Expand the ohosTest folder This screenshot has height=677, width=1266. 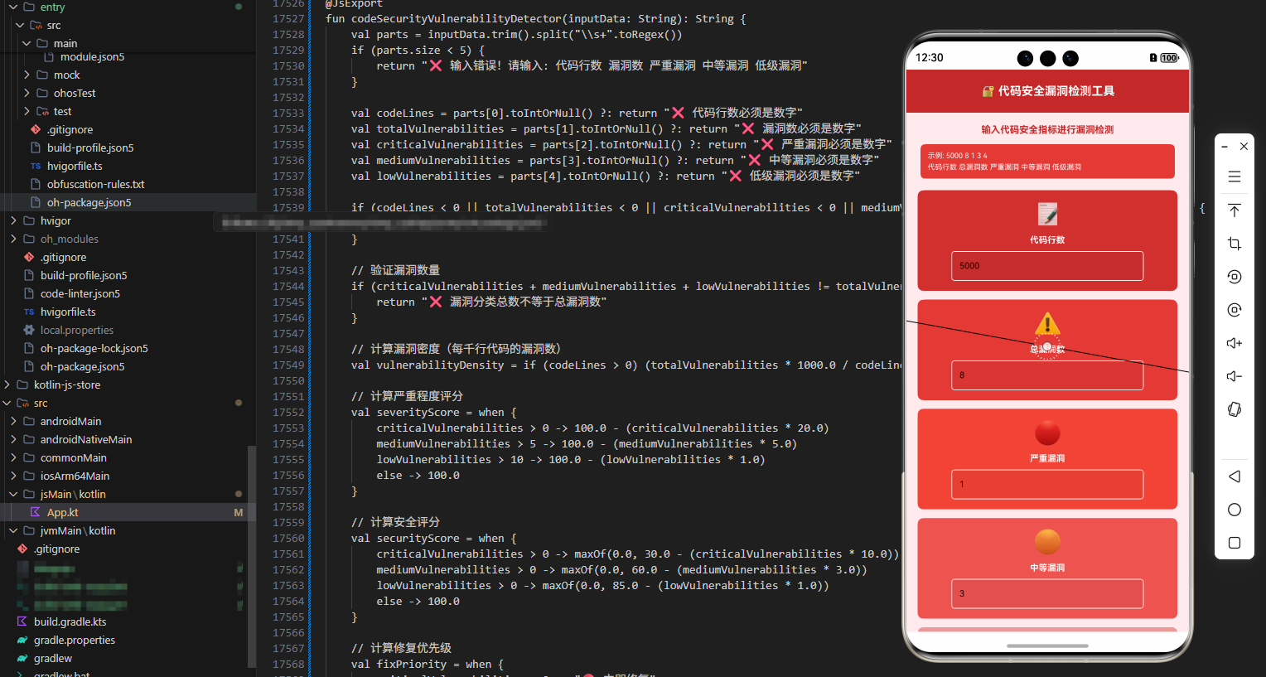coord(27,93)
